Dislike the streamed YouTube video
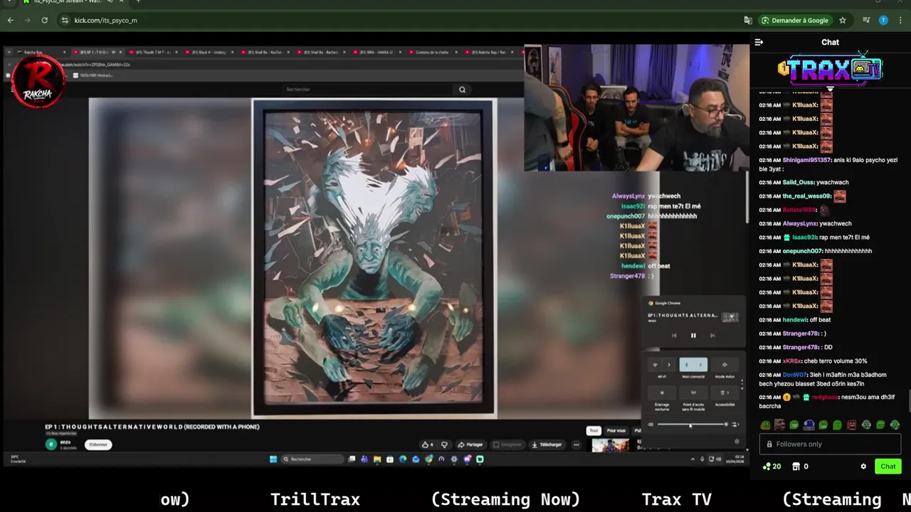 pyautogui.click(x=444, y=444)
